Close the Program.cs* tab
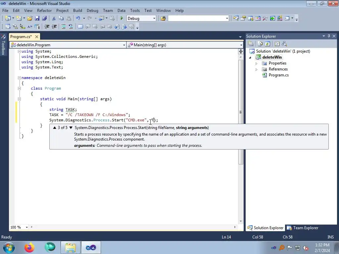339x254 pixels. tap(37, 37)
